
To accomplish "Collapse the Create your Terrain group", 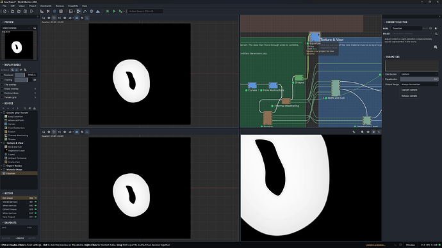I will coord(1,112).
